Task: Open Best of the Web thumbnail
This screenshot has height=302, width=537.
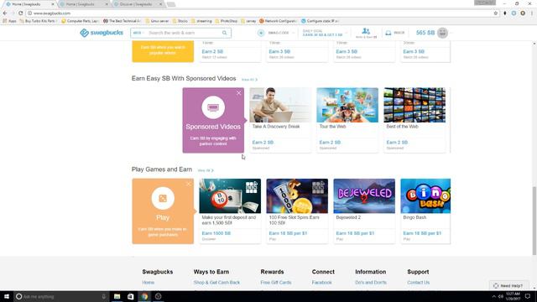Action: 414,105
